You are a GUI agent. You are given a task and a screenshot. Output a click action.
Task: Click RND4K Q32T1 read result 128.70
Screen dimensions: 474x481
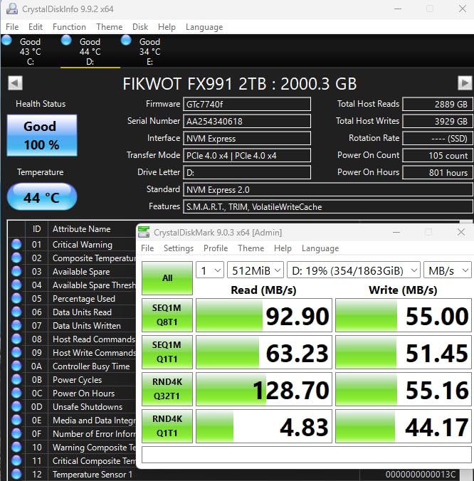264,389
